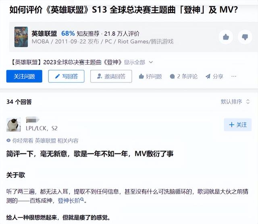Click the 写回答 write answer button
Screen dimensions: 258x224
tap(66, 76)
